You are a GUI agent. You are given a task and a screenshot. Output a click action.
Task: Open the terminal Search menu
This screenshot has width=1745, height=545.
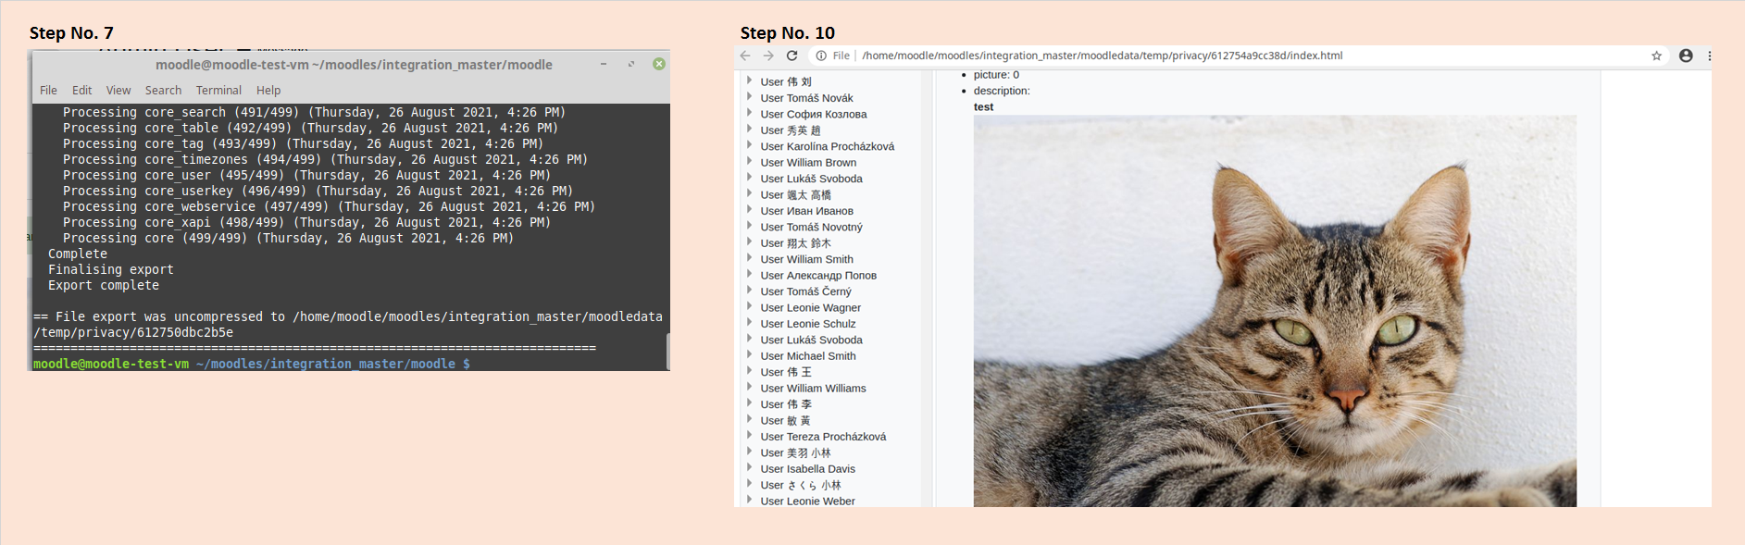click(163, 90)
